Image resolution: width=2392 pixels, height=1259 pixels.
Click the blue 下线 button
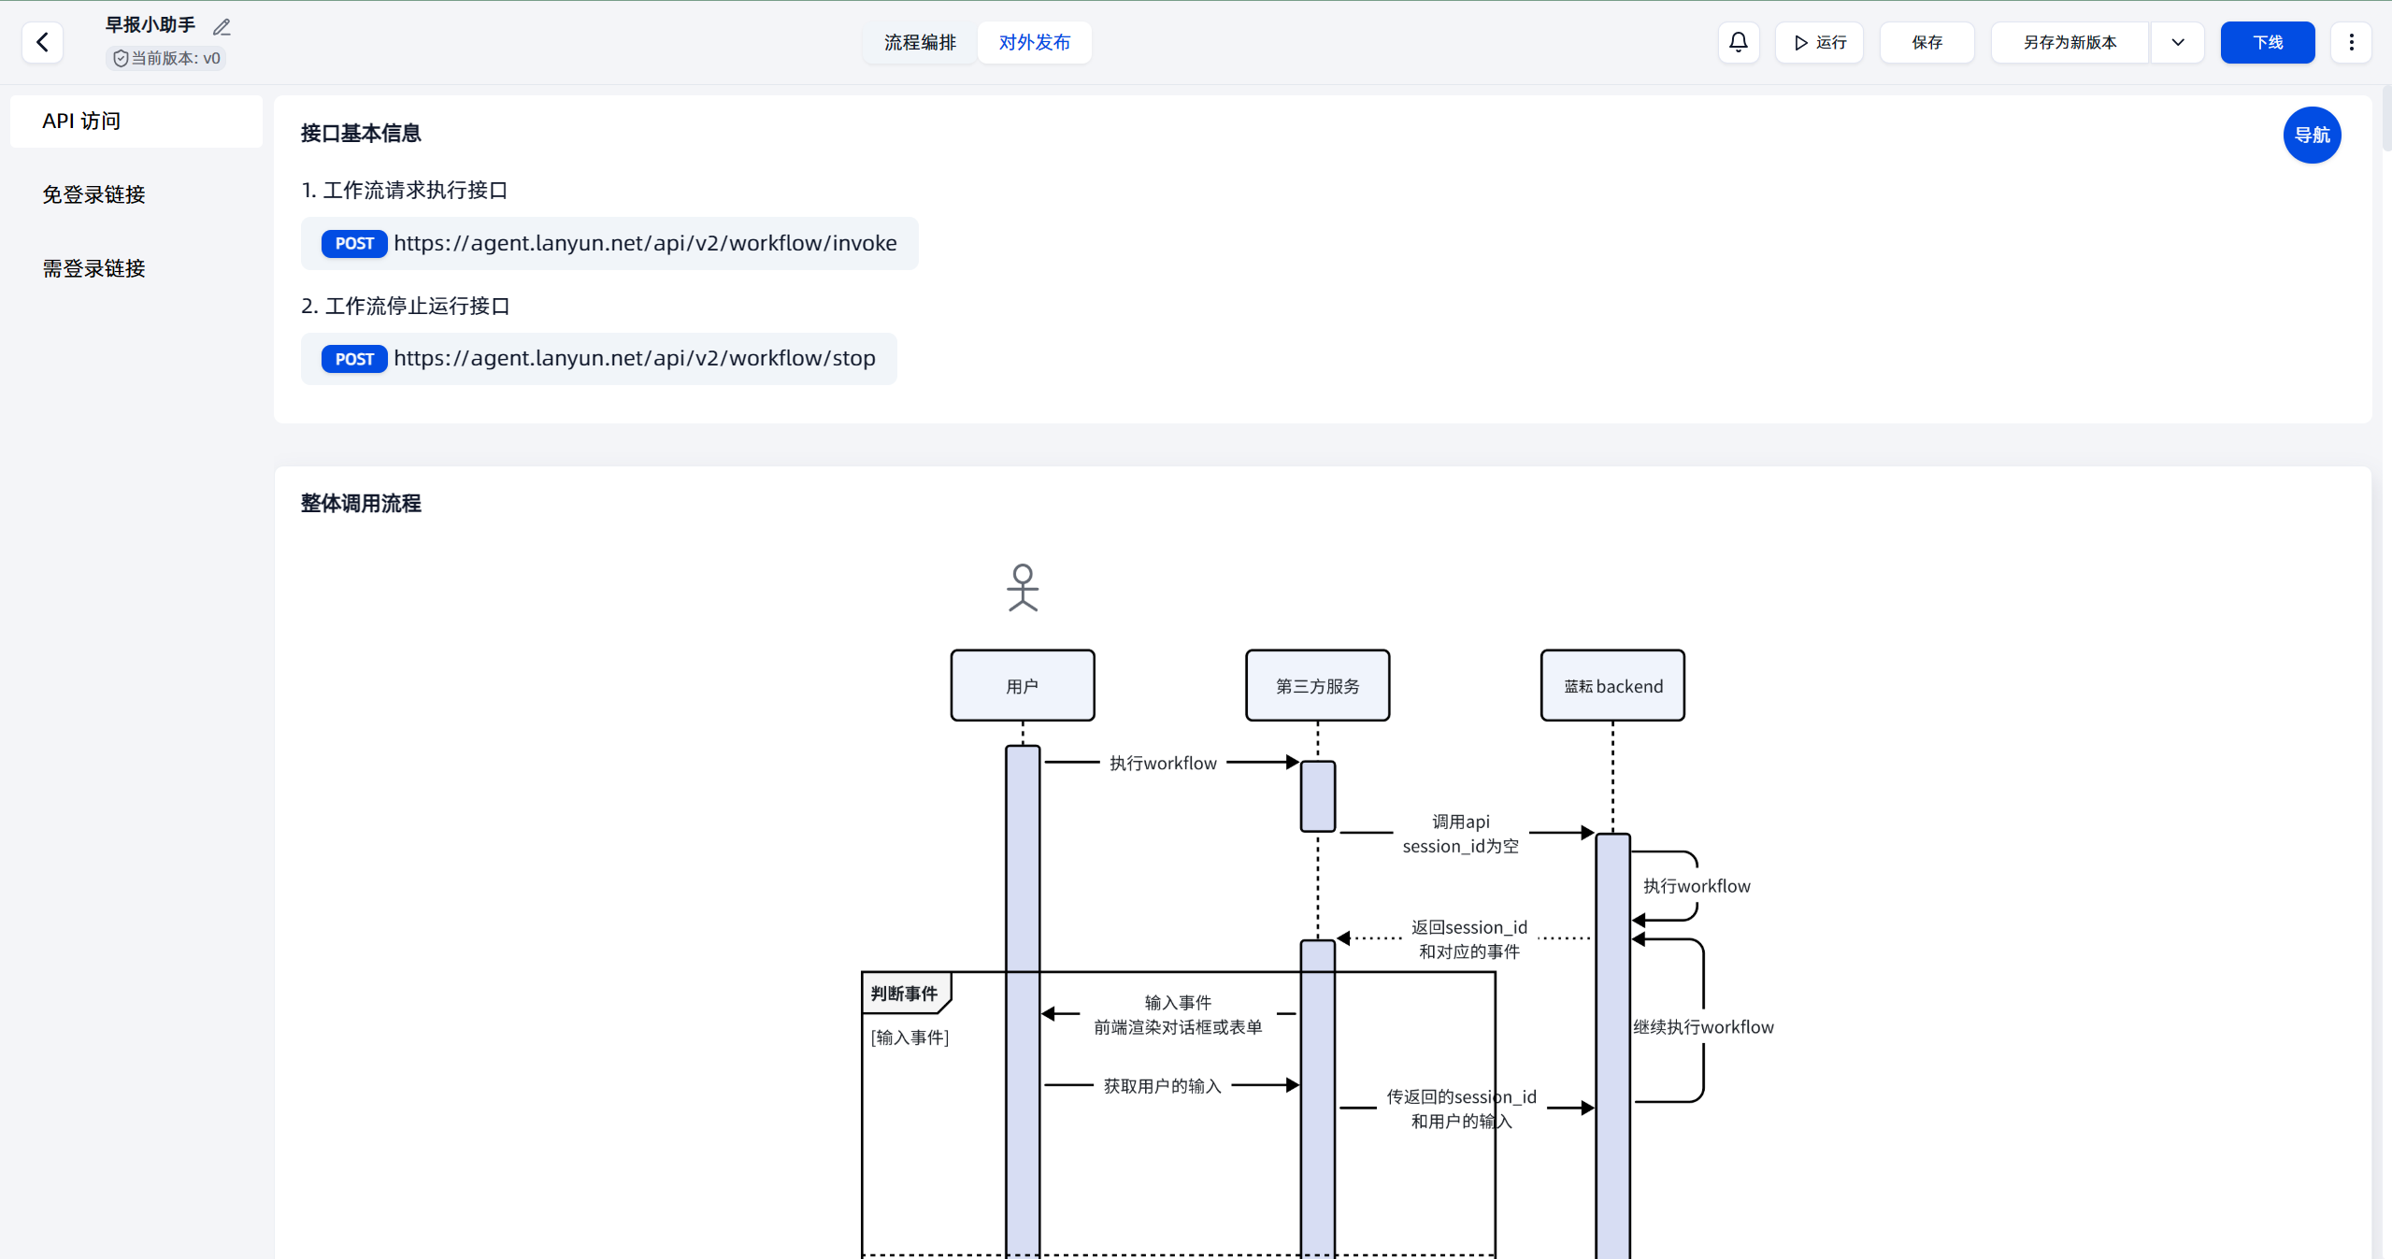pyautogui.click(x=2267, y=42)
